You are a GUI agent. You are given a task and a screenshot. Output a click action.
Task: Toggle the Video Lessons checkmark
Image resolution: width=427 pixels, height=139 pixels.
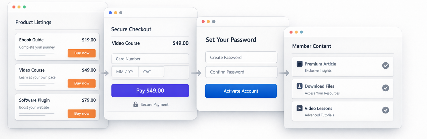click(385, 110)
